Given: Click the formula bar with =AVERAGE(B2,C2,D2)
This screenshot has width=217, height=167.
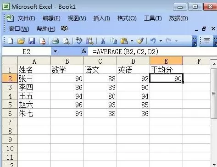Looking at the screenshot, I should (x=152, y=51).
